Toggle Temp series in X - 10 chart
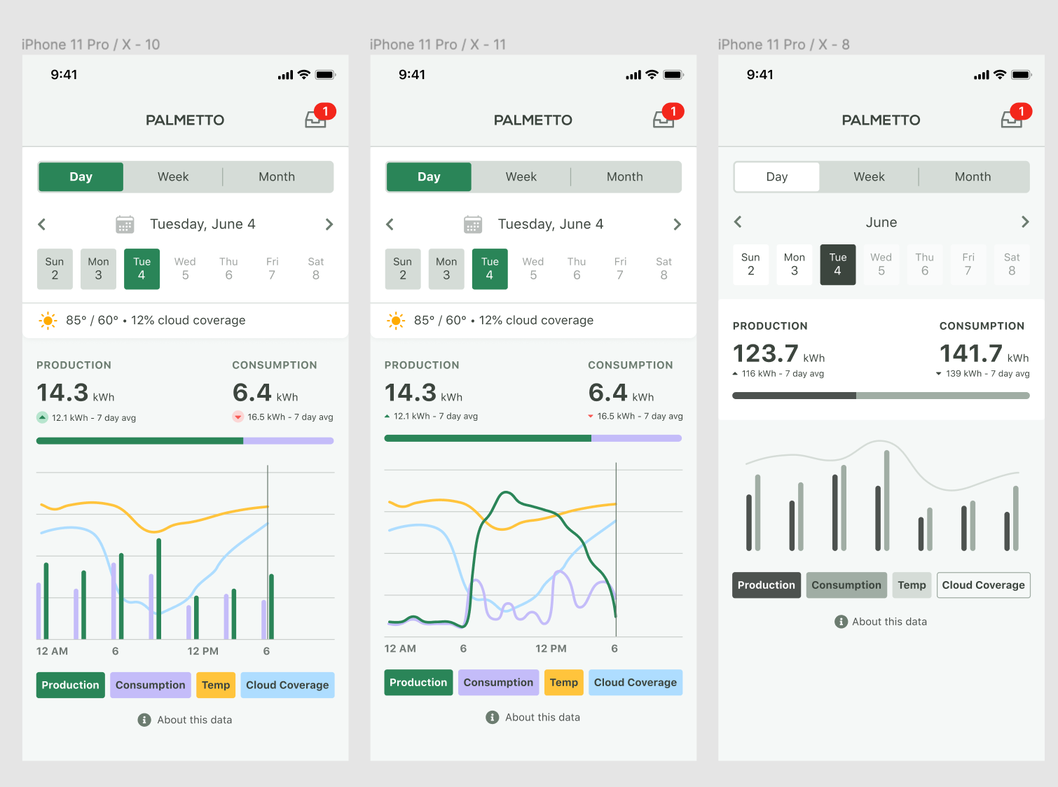1058x787 pixels. [x=216, y=685]
